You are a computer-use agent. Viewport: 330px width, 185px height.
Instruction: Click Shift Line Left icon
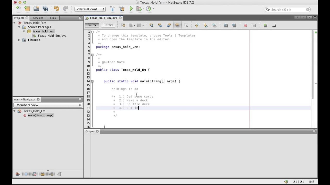(226, 25)
